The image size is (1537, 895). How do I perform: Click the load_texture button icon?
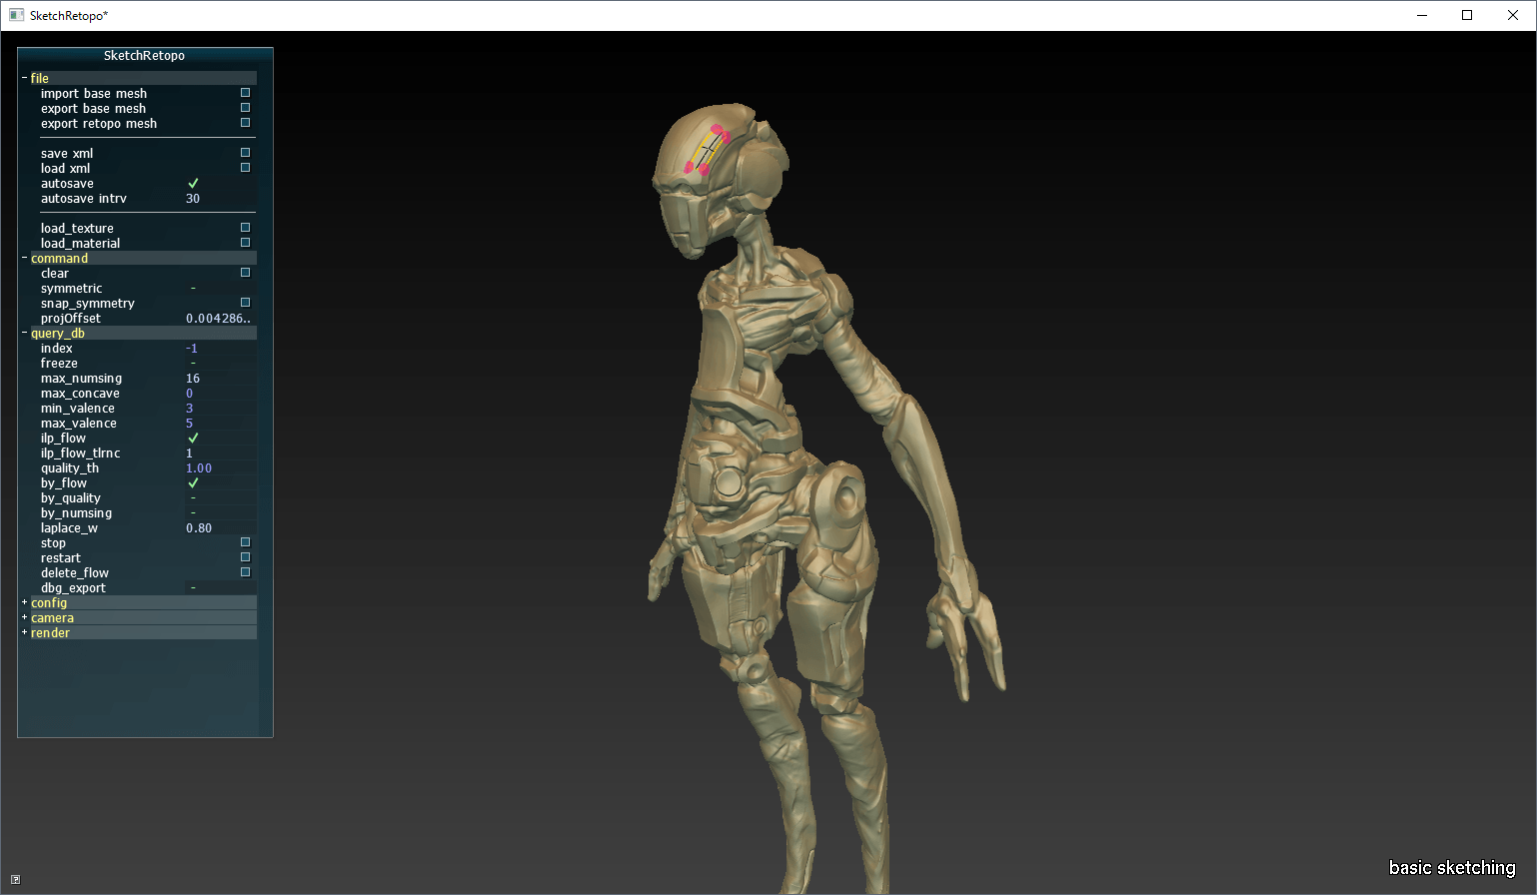(245, 227)
